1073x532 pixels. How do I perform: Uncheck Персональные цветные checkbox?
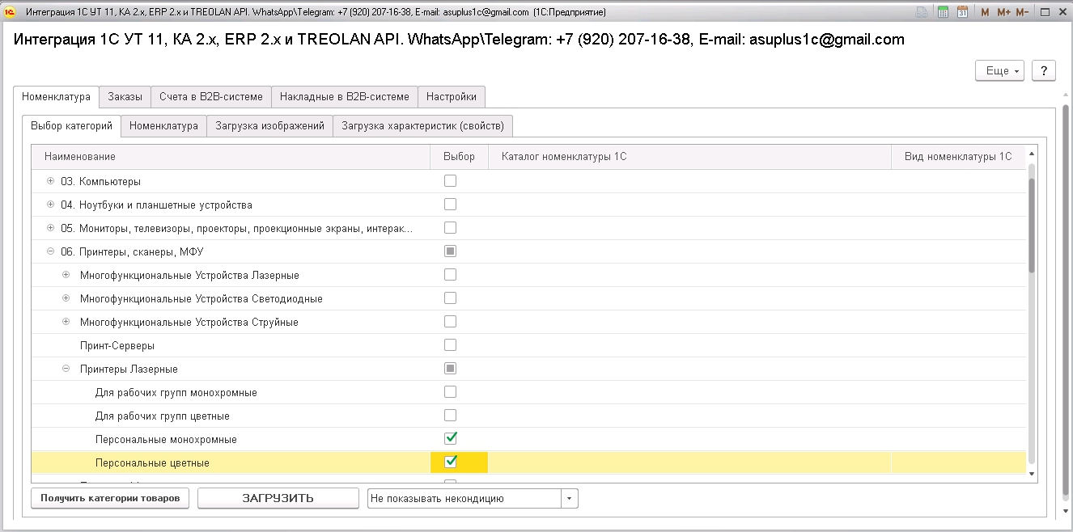(x=450, y=462)
